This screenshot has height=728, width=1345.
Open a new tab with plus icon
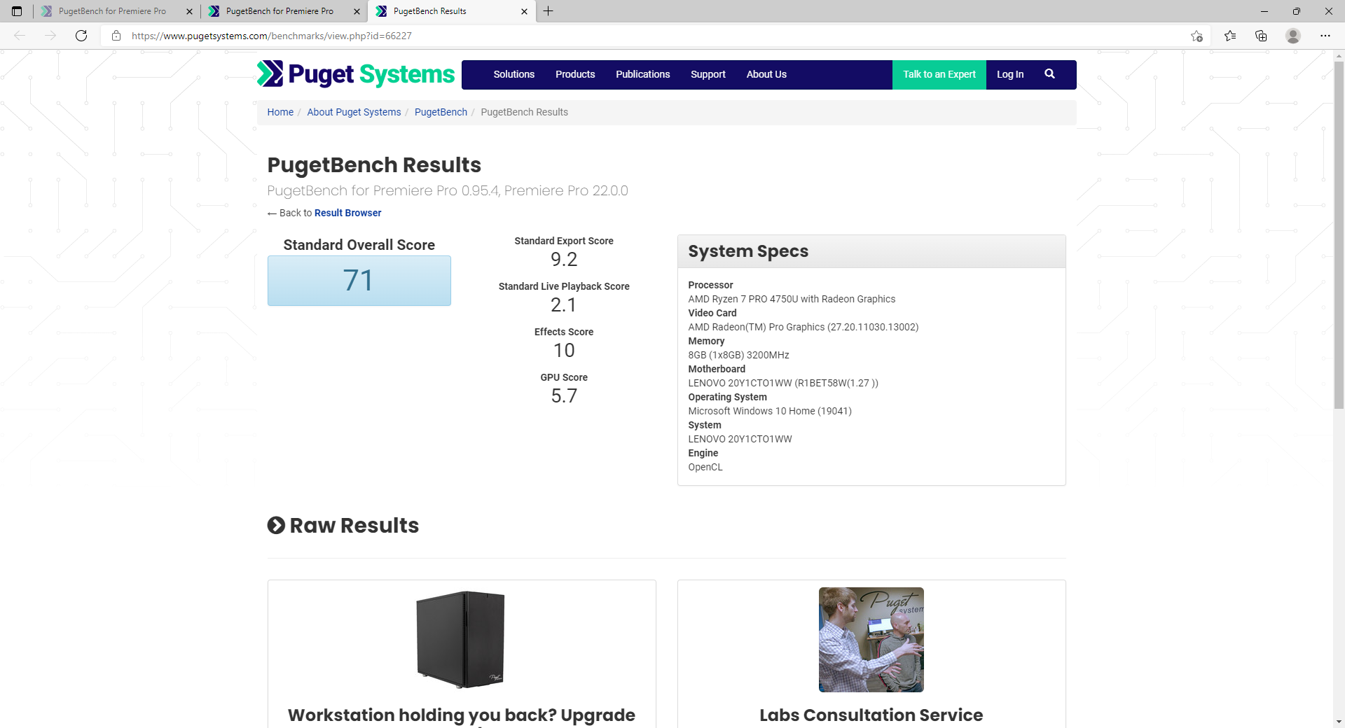pos(548,11)
